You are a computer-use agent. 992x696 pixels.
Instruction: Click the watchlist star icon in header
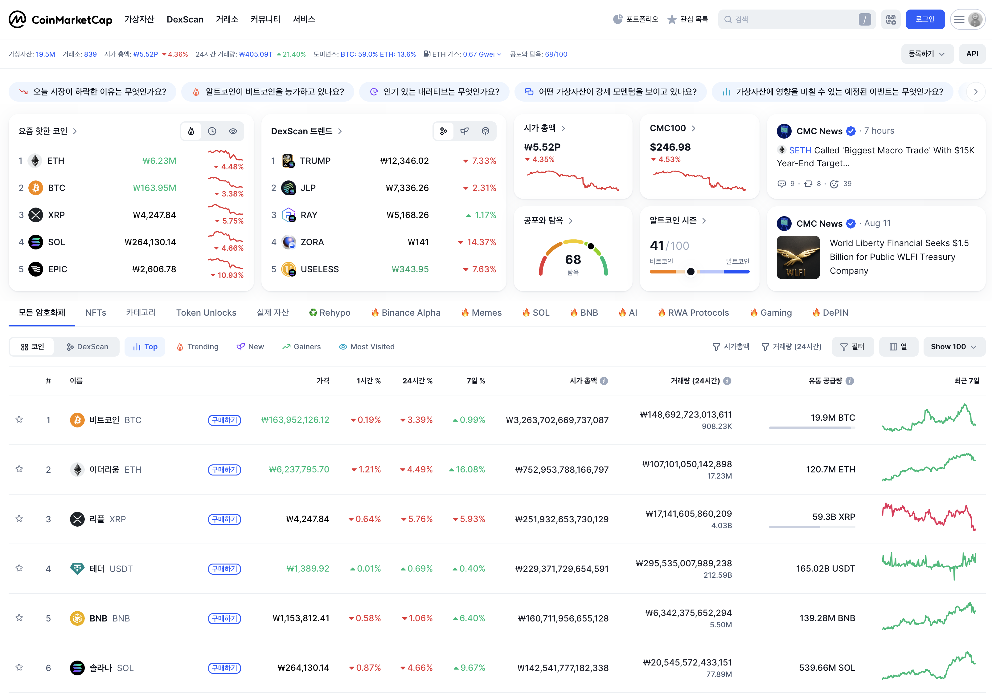[672, 19]
